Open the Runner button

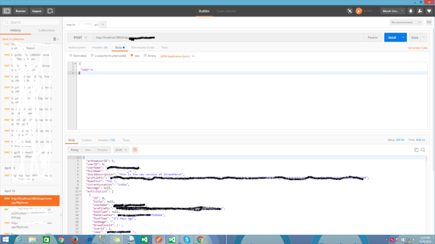21,11
